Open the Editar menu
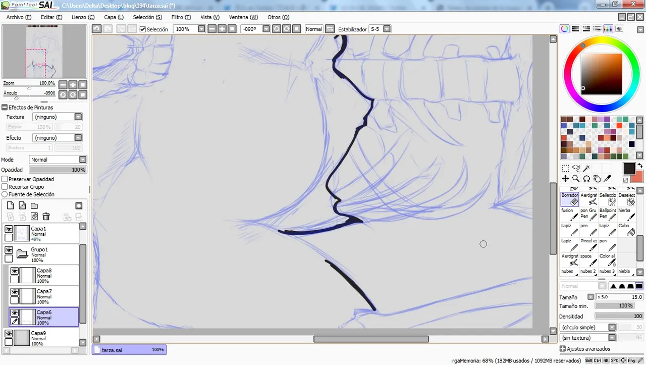This screenshot has height=365, width=646. point(51,17)
